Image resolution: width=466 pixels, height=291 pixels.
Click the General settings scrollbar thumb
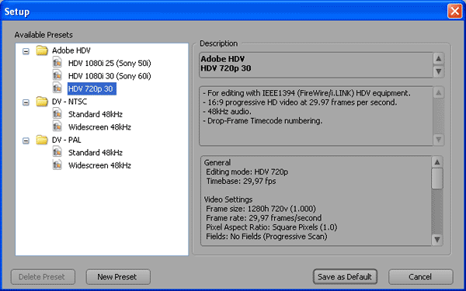437,178
